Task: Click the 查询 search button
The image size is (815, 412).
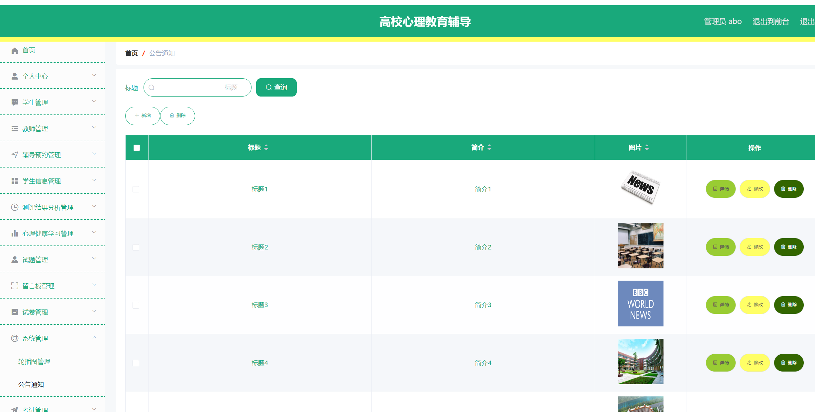Action: (276, 87)
